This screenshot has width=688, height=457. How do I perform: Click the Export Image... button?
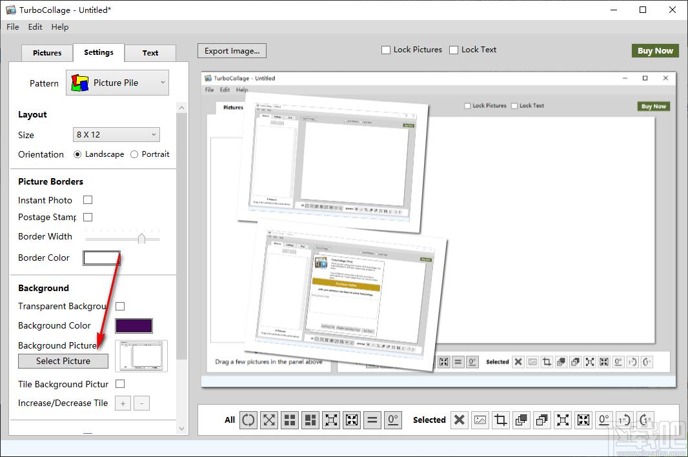(232, 51)
